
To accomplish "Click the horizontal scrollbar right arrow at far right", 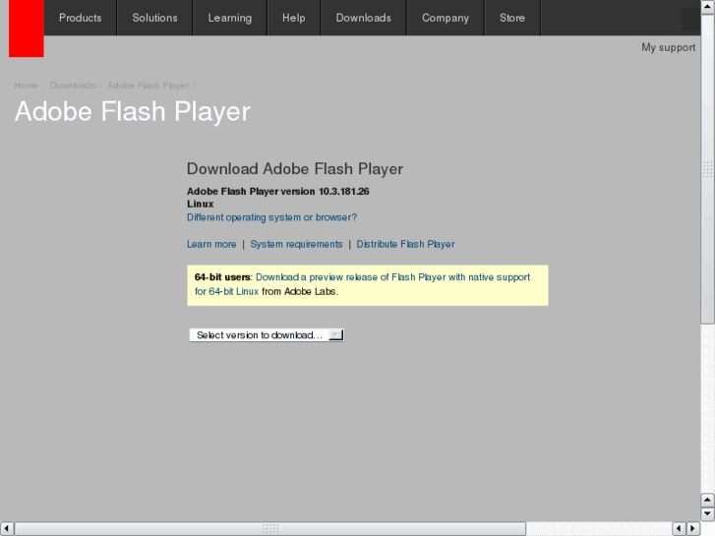I will [693, 528].
